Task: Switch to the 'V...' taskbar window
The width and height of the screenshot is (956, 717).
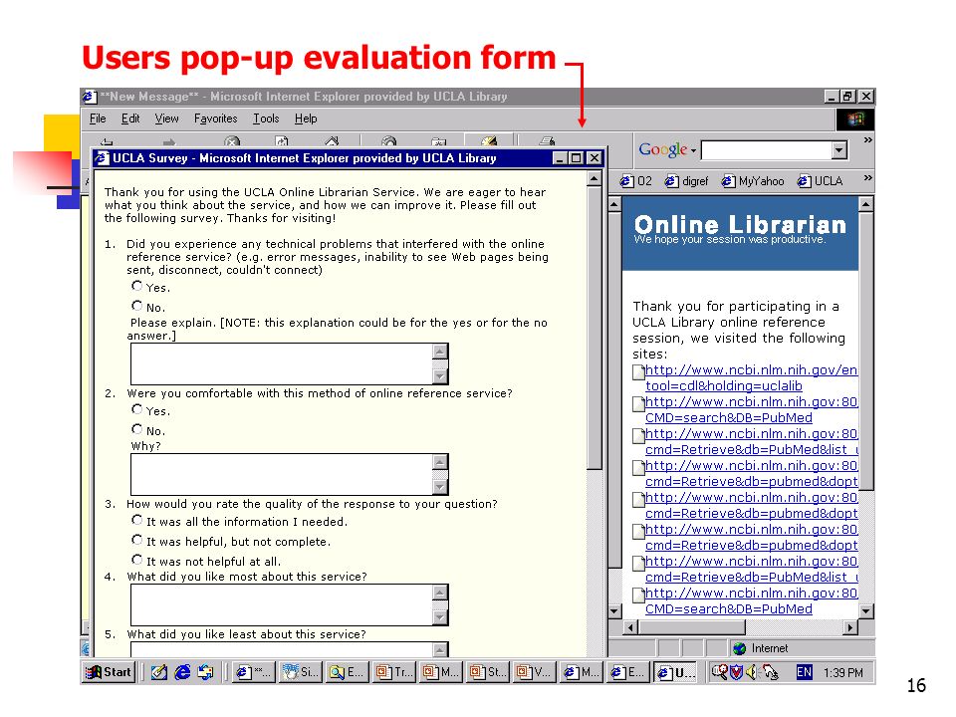Action: [535, 672]
